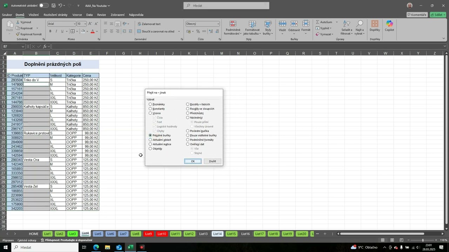Open File Explorer from the taskbar
Image resolution: width=449 pixels, height=252 pixels.
tap(107, 247)
